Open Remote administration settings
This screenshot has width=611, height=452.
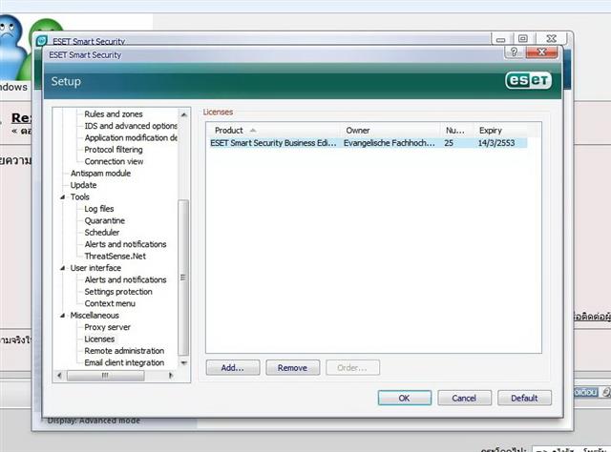[x=124, y=351]
